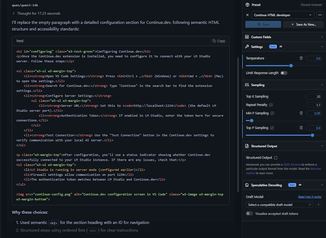The image size is (326, 238).
Task: Click trash icon beside Top P Sampling
Action: click(x=301, y=128)
